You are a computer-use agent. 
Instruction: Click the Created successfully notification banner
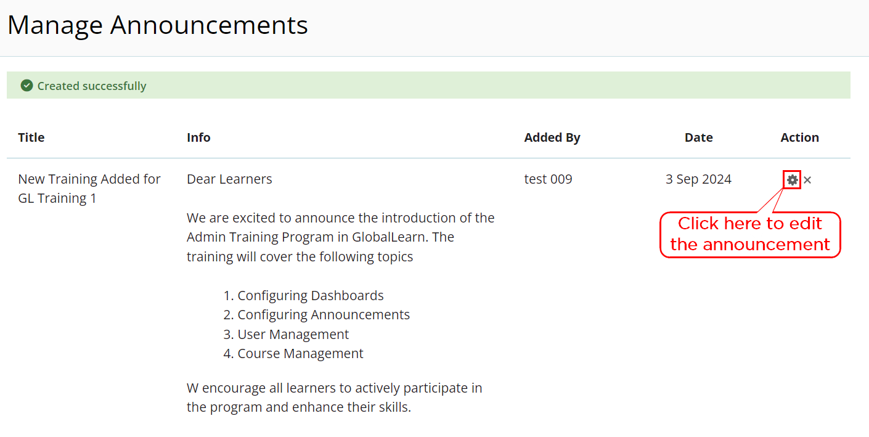[428, 85]
